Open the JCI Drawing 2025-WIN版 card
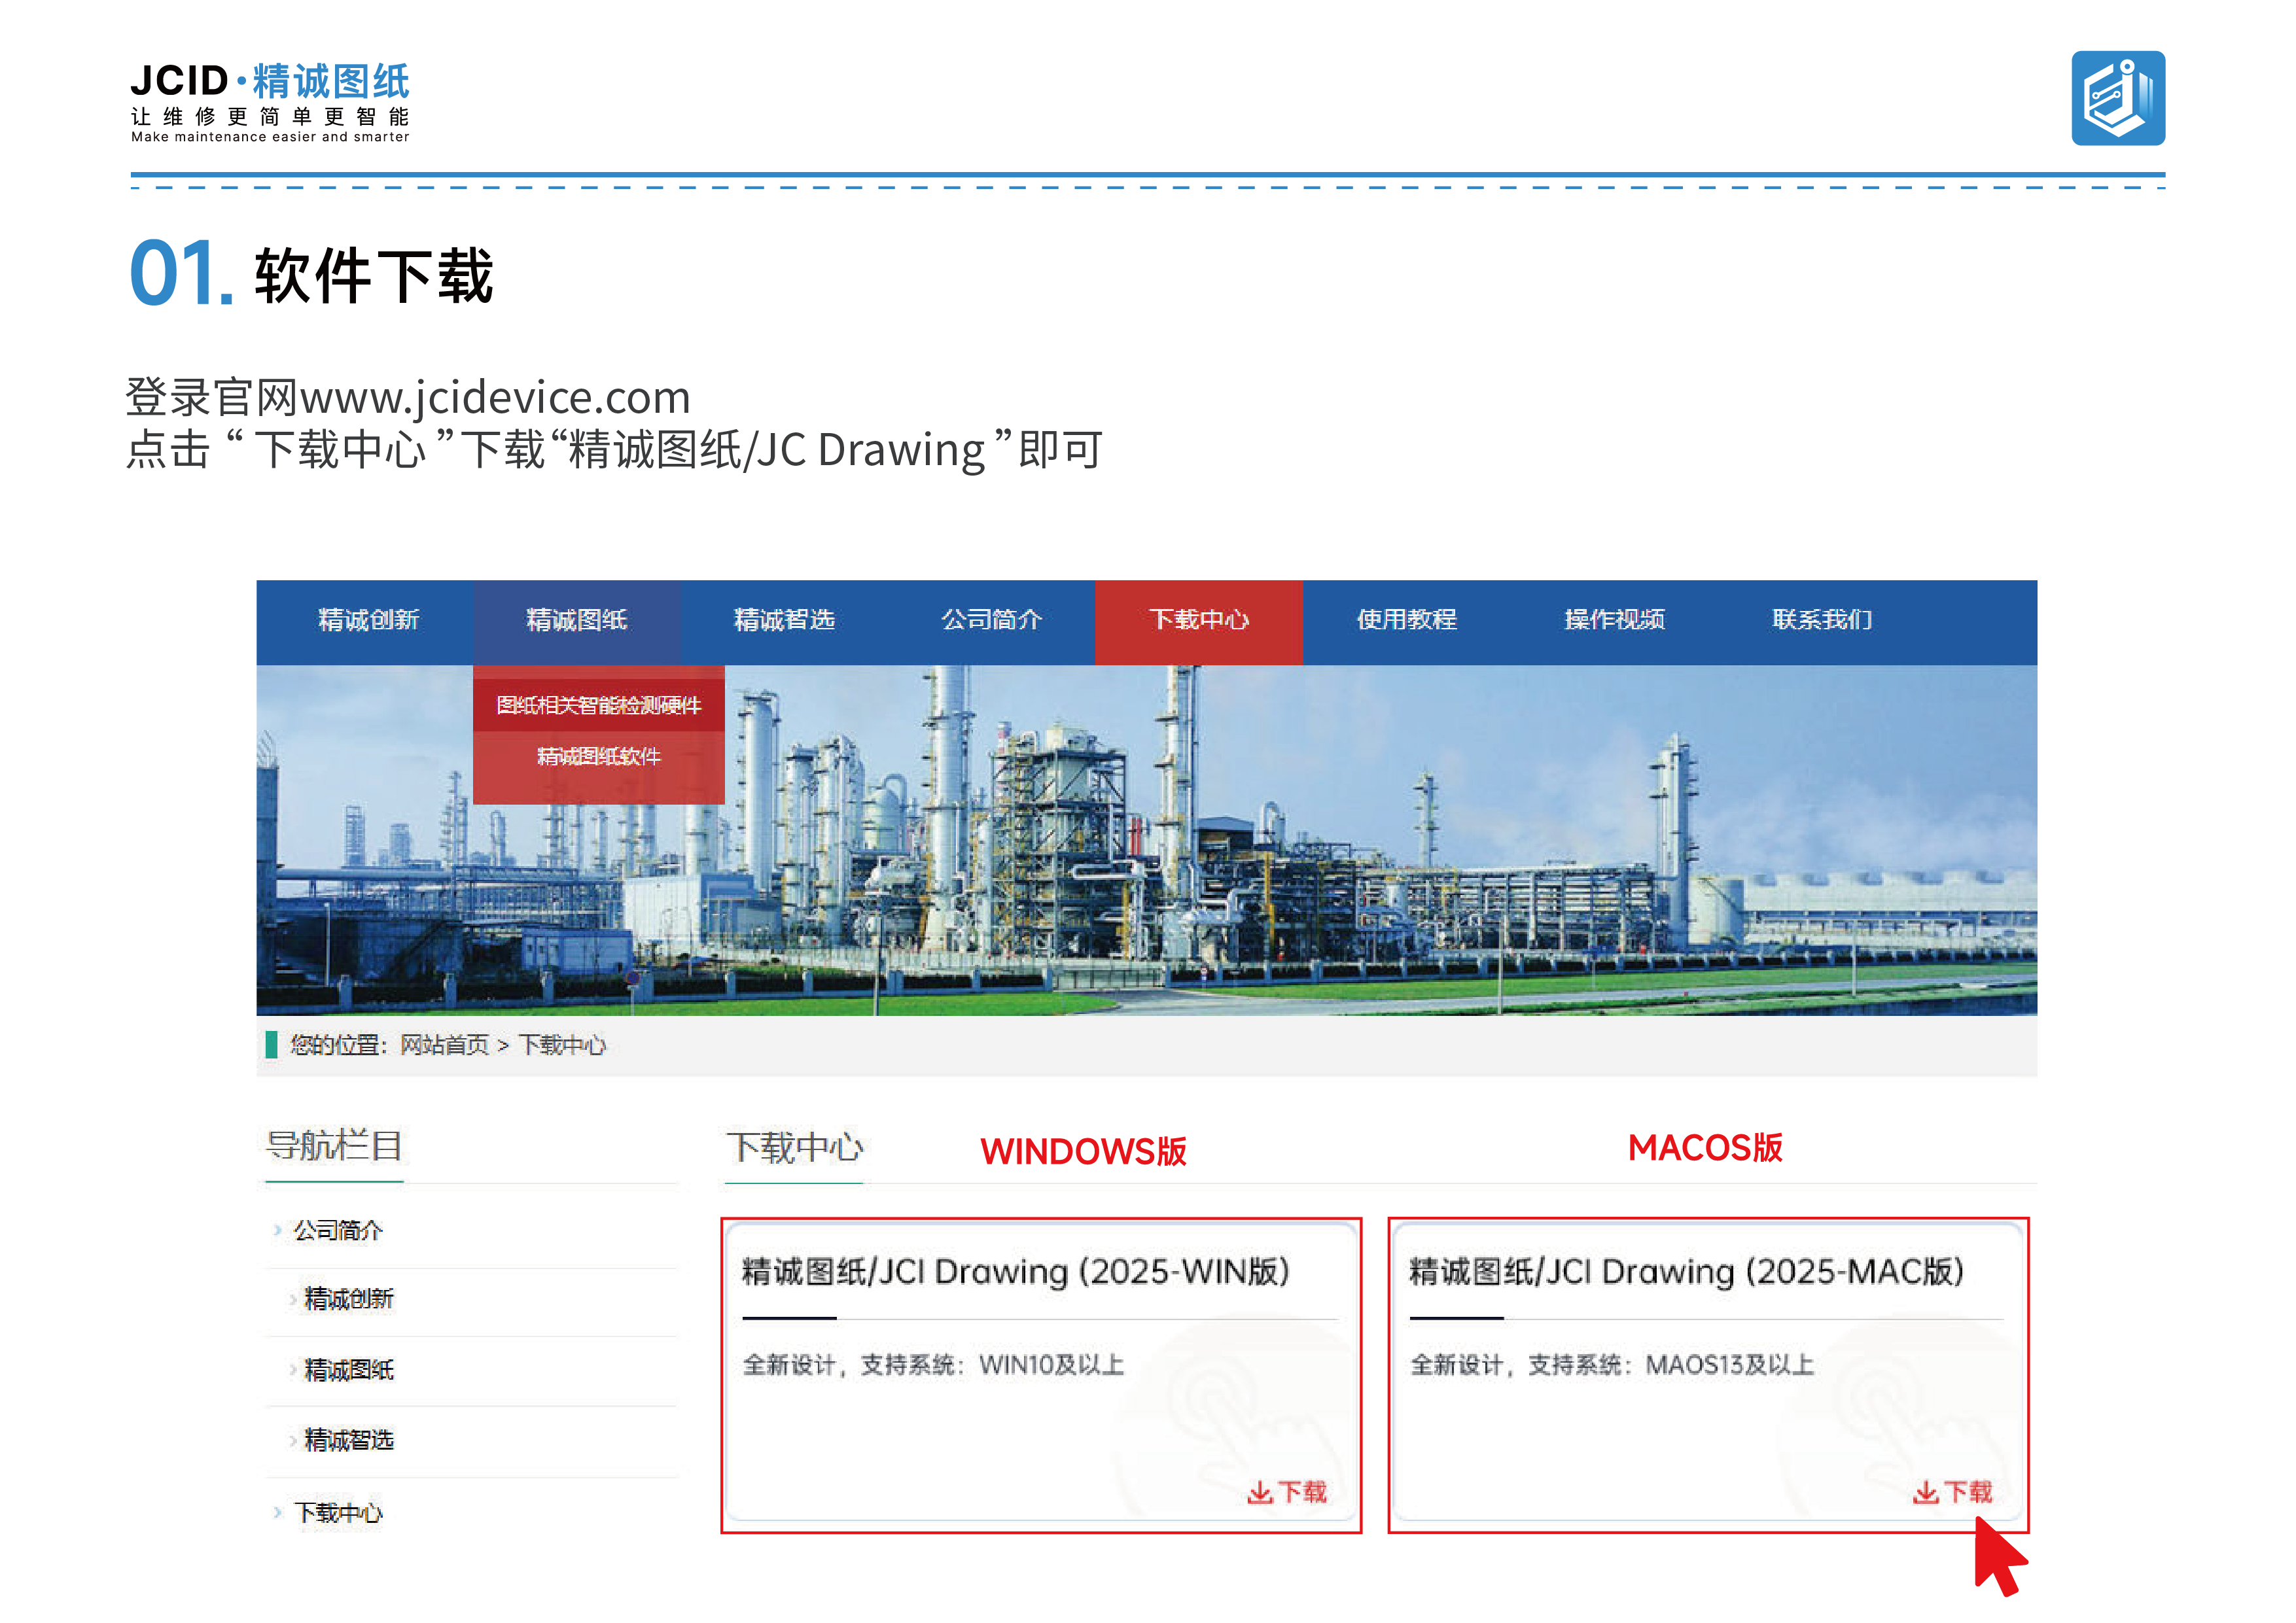 point(1041,1375)
